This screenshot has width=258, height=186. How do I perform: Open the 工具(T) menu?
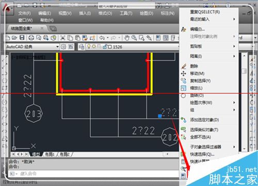(x=126, y=13)
